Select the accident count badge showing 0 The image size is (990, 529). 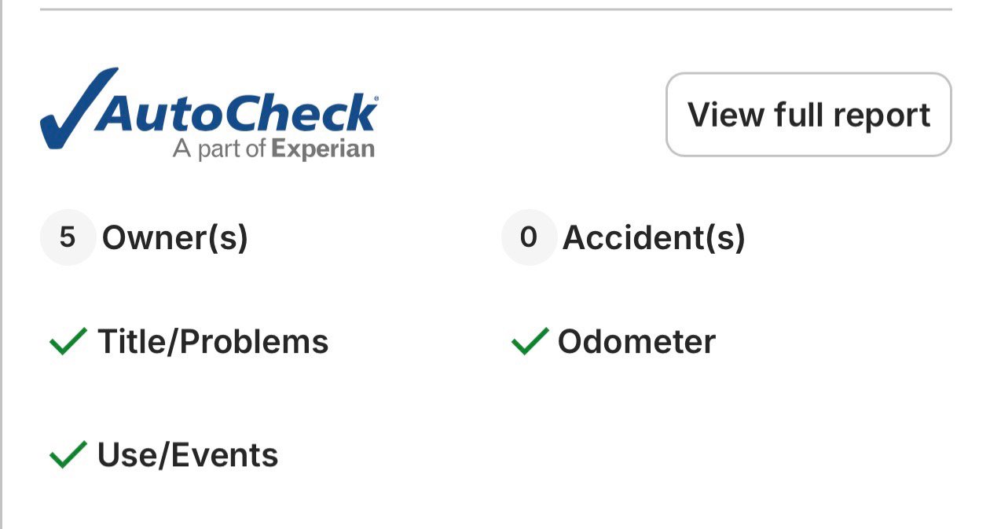[529, 237]
